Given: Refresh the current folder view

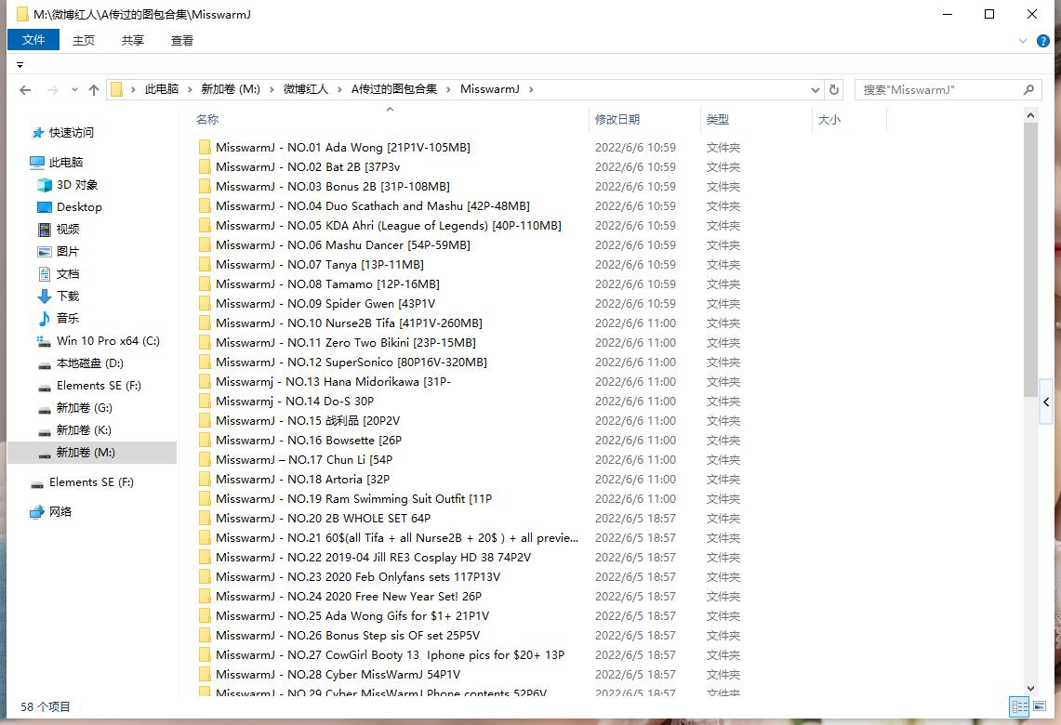Looking at the screenshot, I should click(x=833, y=89).
